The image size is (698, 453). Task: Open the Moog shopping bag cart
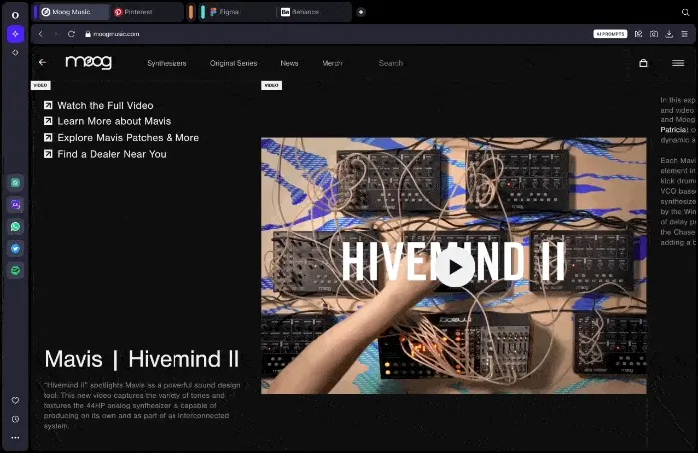pyautogui.click(x=643, y=63)
